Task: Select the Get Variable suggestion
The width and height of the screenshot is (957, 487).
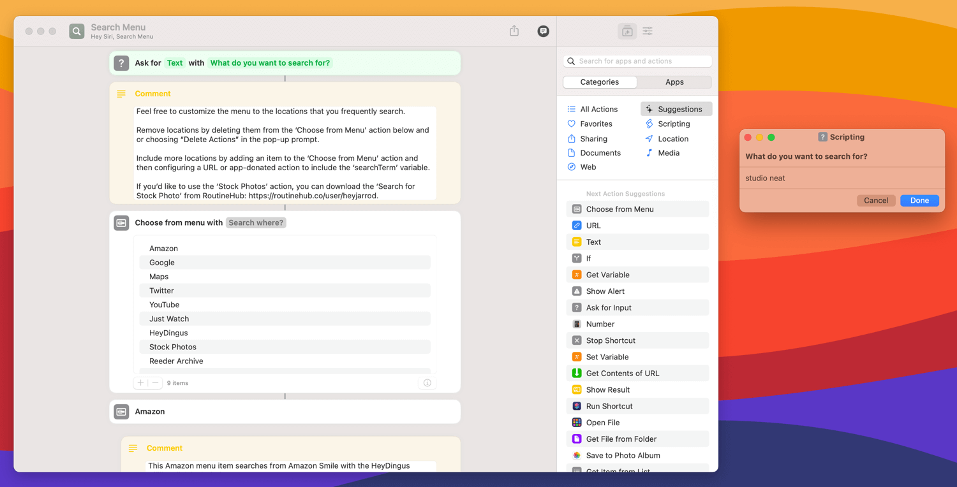Action: (637, 275)
